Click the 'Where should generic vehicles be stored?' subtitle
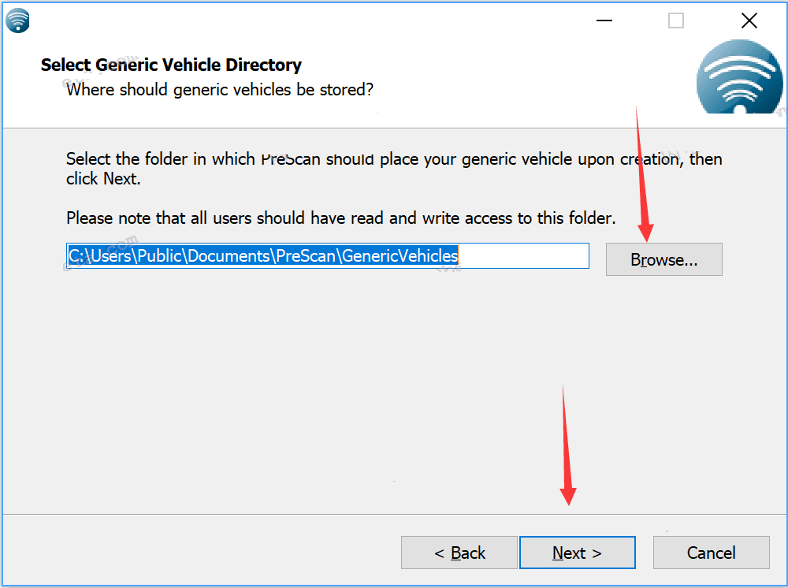Viewport: 788px width, 588px height. (220, 90)
